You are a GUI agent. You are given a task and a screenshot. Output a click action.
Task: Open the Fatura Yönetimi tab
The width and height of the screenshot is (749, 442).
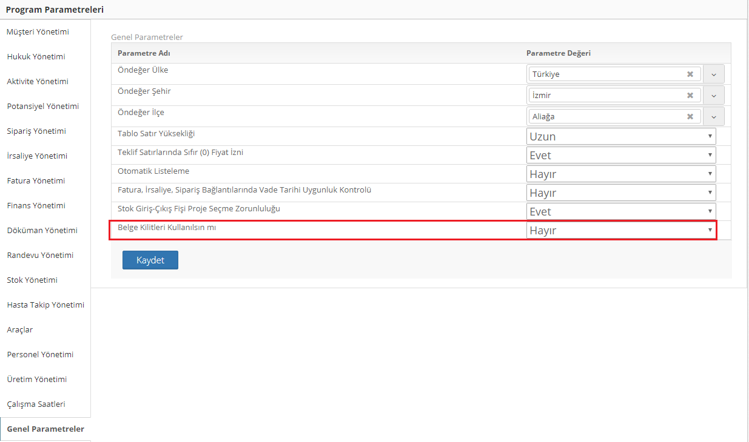(36, 180)
